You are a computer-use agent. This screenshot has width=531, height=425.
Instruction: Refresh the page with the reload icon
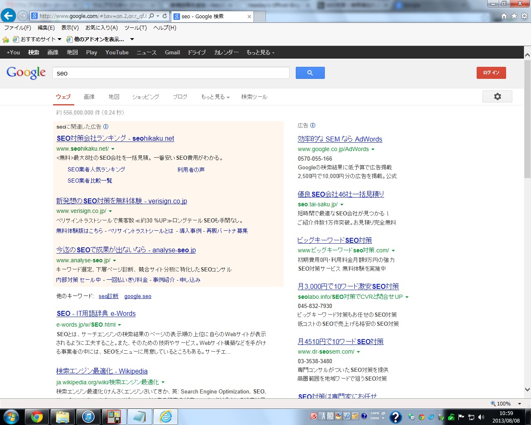pyautogui.click(x=165, y=16)
